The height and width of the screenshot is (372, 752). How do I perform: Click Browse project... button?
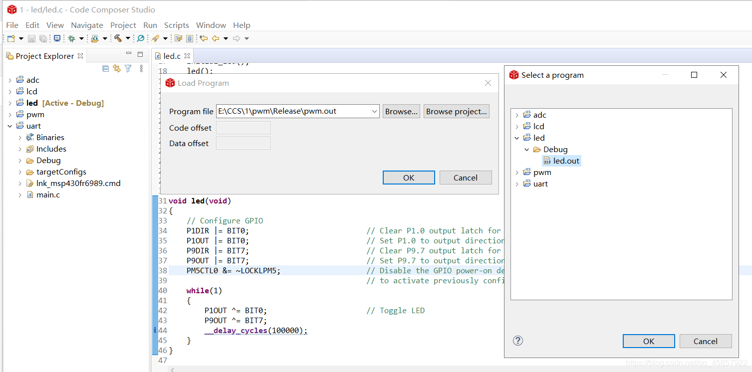pyautogui.click(x=456, y=111)
